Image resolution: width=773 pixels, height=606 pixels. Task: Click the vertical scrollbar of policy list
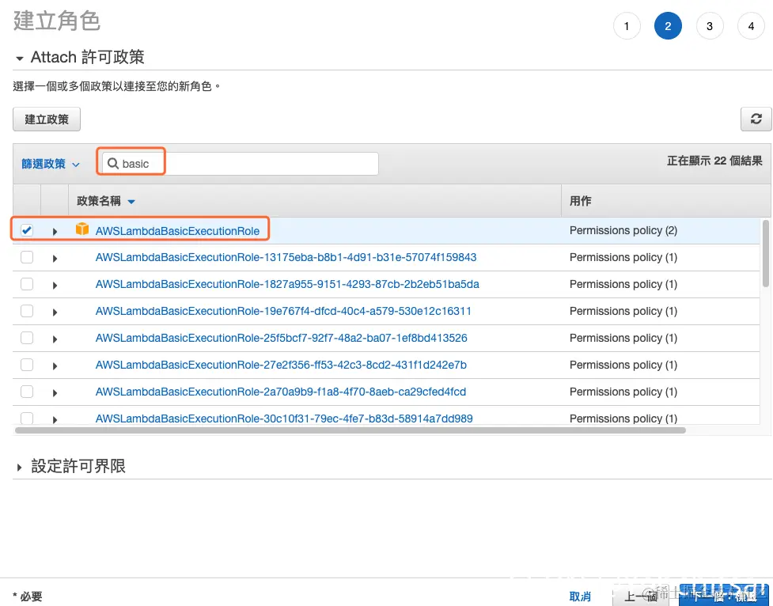point(766,253)
